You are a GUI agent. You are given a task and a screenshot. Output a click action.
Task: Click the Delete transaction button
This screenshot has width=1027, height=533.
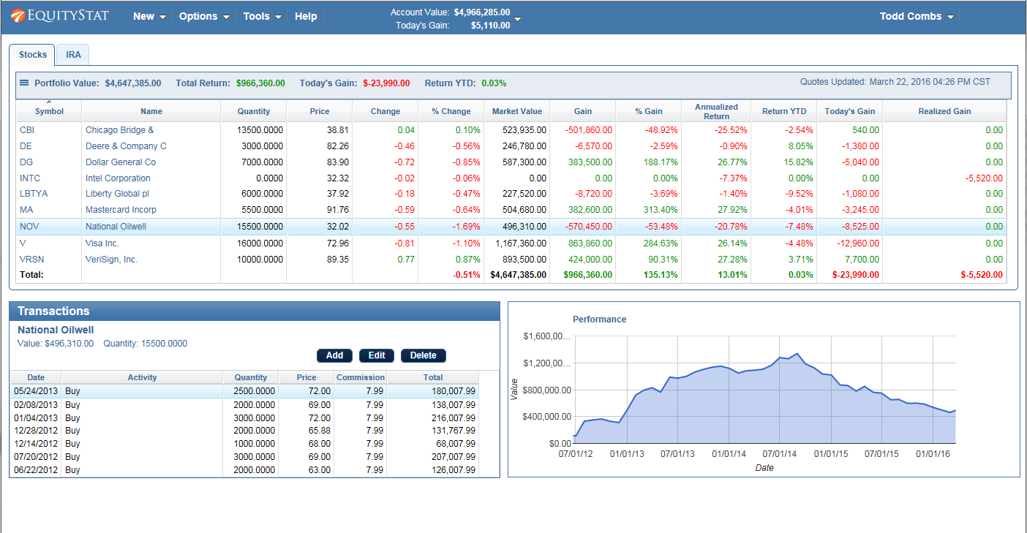[424, 355]
